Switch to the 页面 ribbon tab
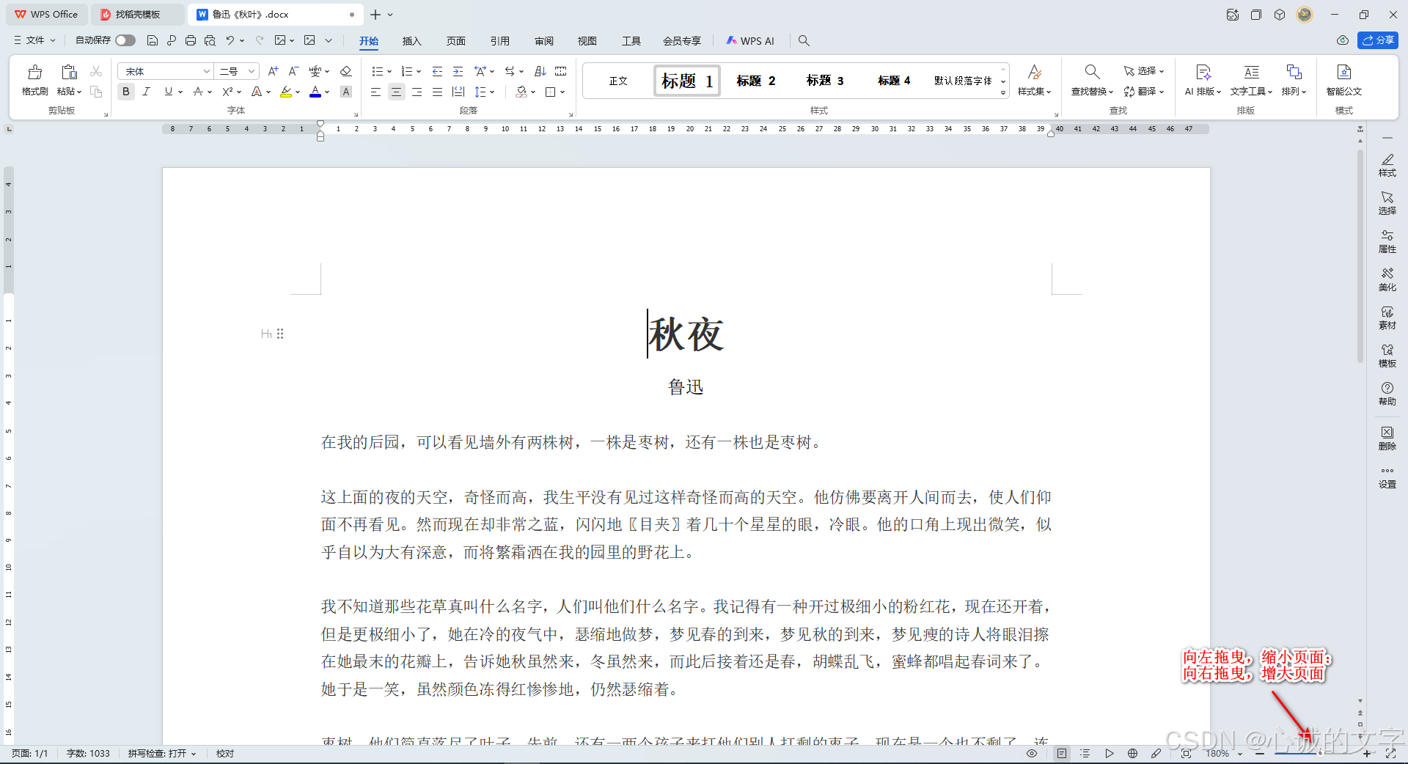This screenshot has width=1408, height=764. tap(456, 41)
